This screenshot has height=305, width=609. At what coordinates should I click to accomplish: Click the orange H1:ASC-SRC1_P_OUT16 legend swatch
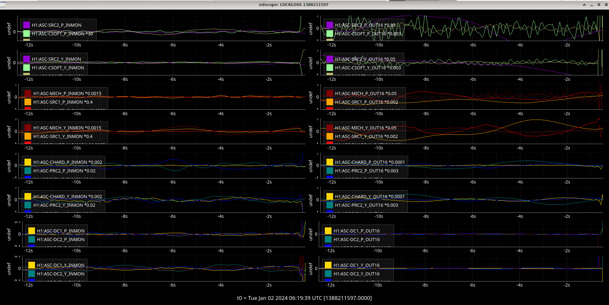point(330,102)
